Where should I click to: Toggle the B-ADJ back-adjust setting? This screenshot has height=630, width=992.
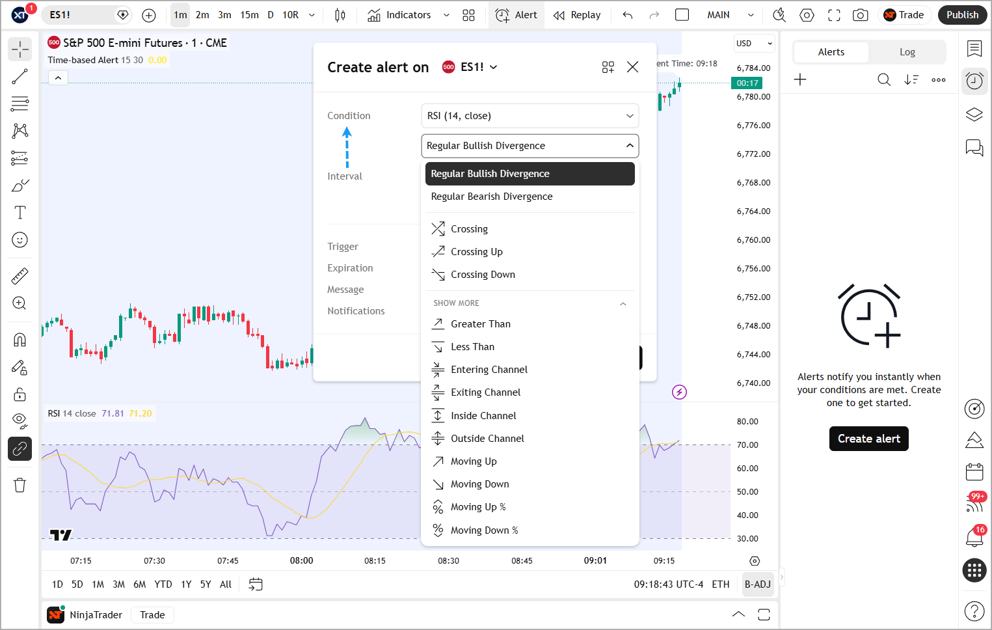tap(757, 584)
